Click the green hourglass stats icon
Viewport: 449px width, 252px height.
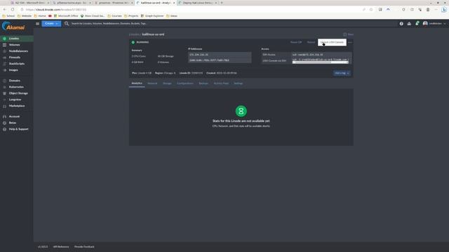[x=241, y=111]
